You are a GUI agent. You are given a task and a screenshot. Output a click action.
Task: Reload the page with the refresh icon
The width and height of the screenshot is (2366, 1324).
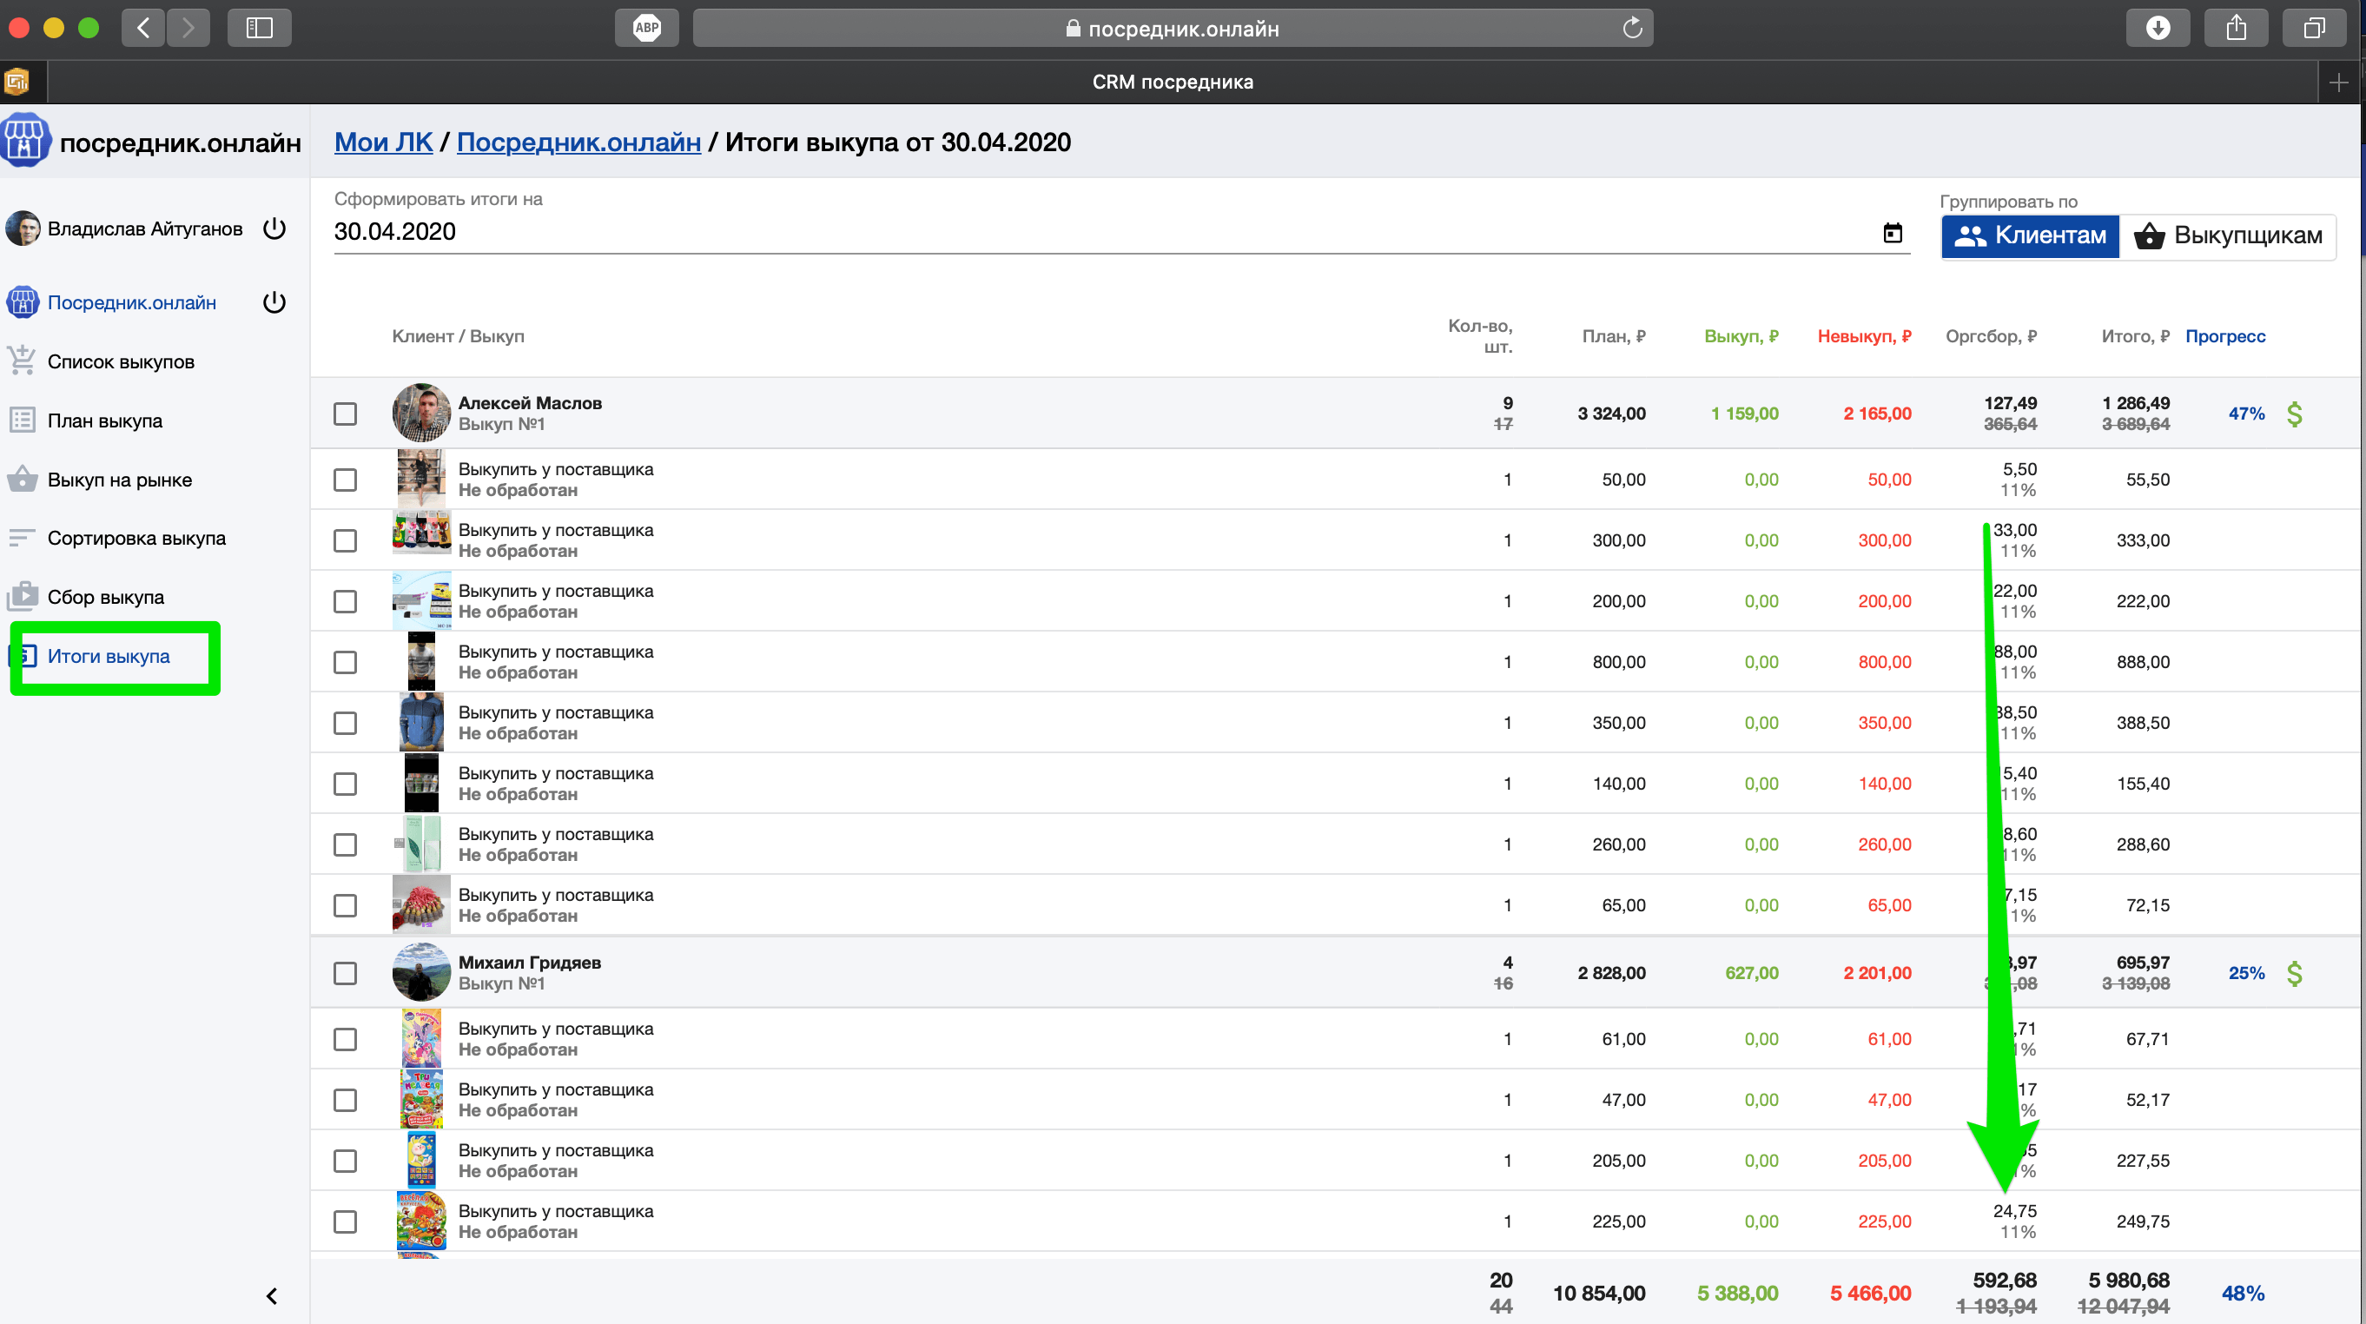pyautogui.click(x=1631, y=29)
